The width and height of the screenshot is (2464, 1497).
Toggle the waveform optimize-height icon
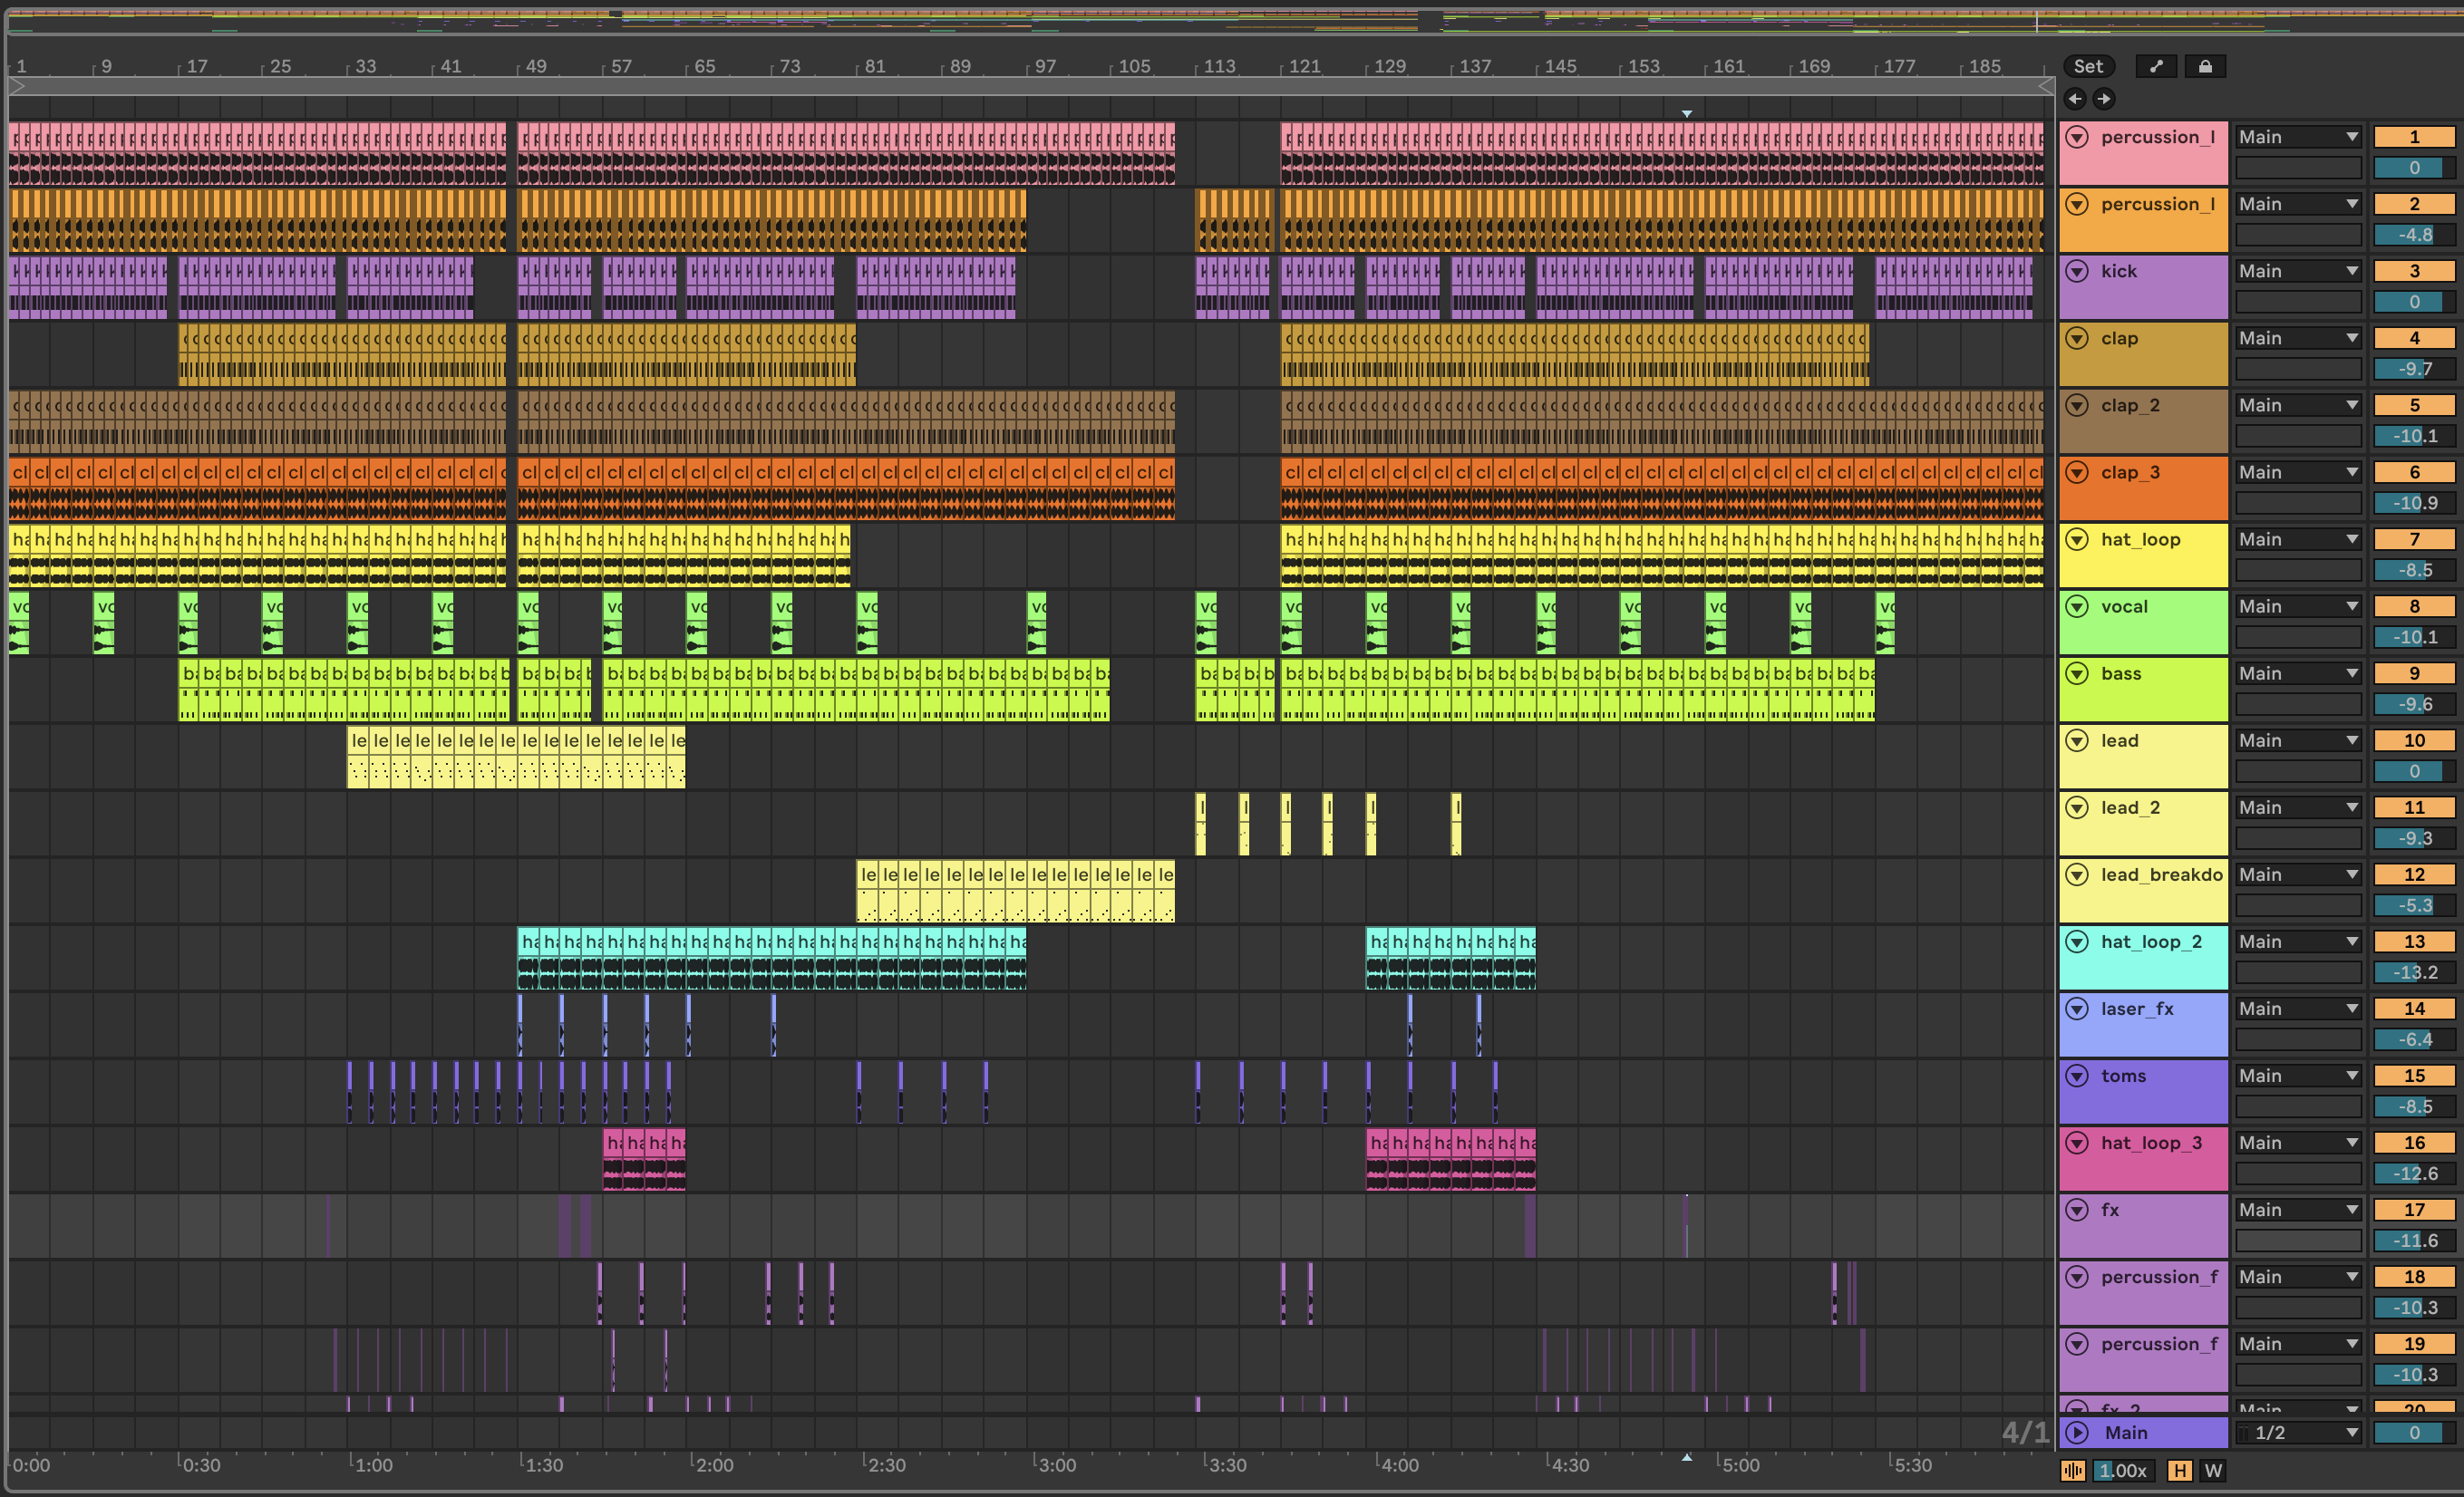point(2073,1470)
